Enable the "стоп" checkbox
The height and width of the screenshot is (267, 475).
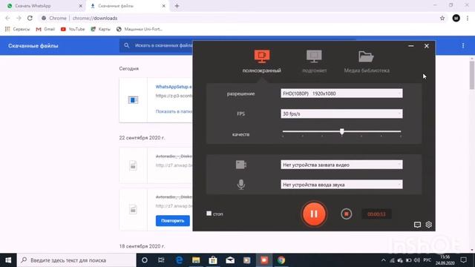coord(209,214)
